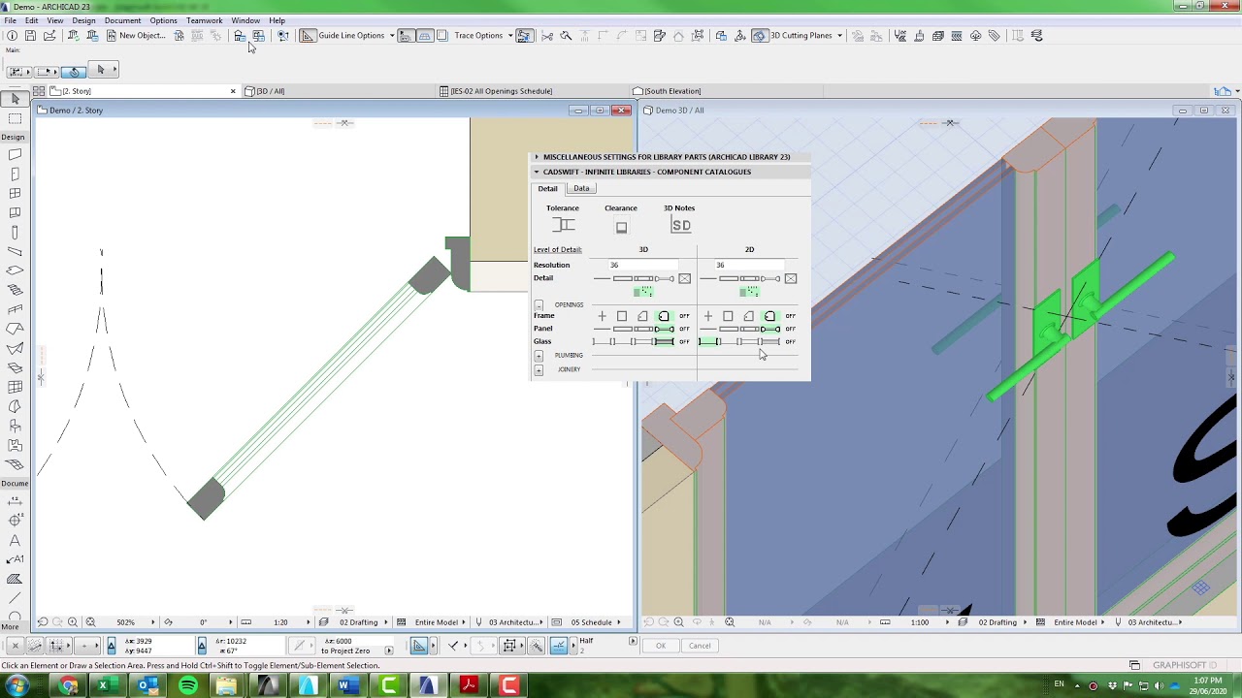This screenshot has height=698, width=1242.
Task: Open the 1:20 scale dropdown
Action: pyautogui.click(x=308, y=622)
